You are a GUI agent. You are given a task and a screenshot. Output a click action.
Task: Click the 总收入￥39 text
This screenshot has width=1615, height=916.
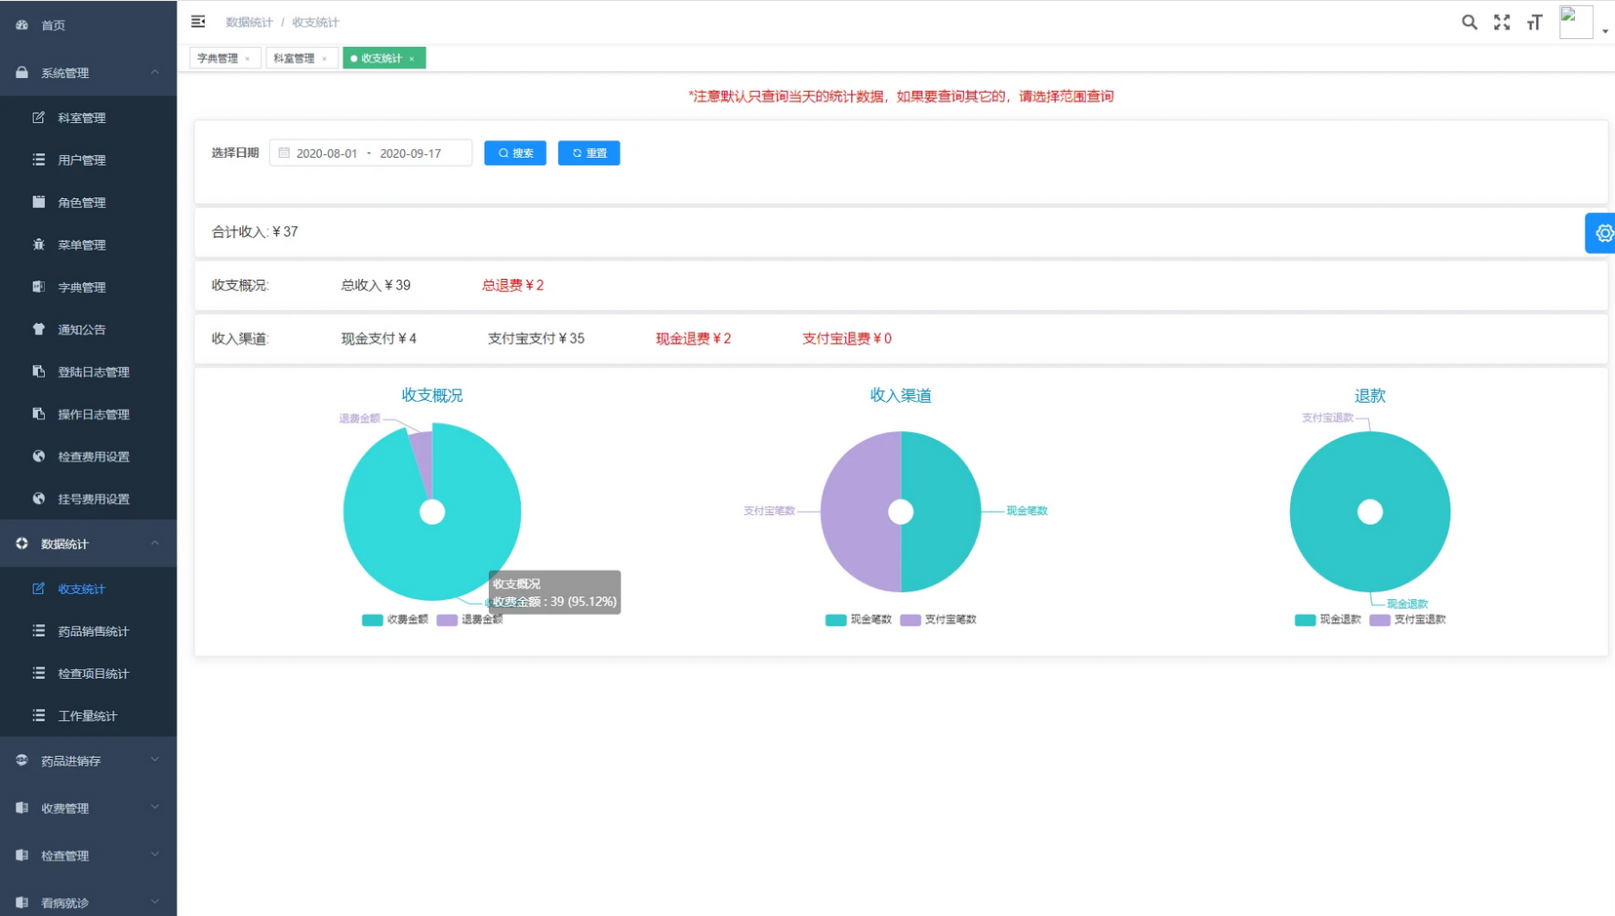point(376,285)
